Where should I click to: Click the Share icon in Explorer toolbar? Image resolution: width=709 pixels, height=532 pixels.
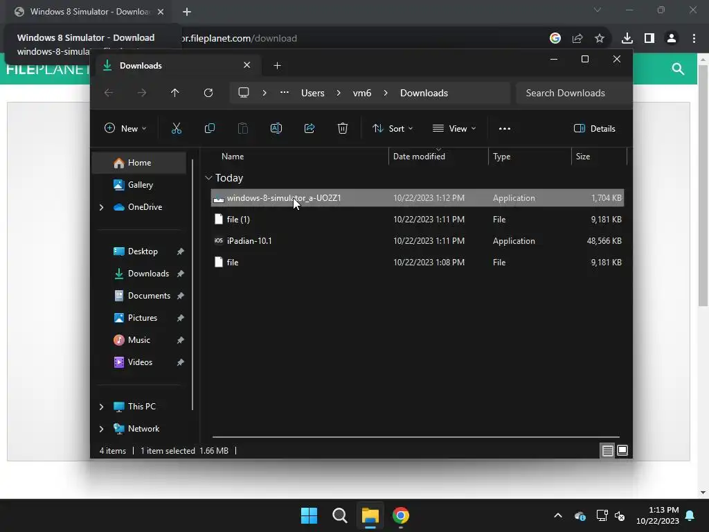309,128
